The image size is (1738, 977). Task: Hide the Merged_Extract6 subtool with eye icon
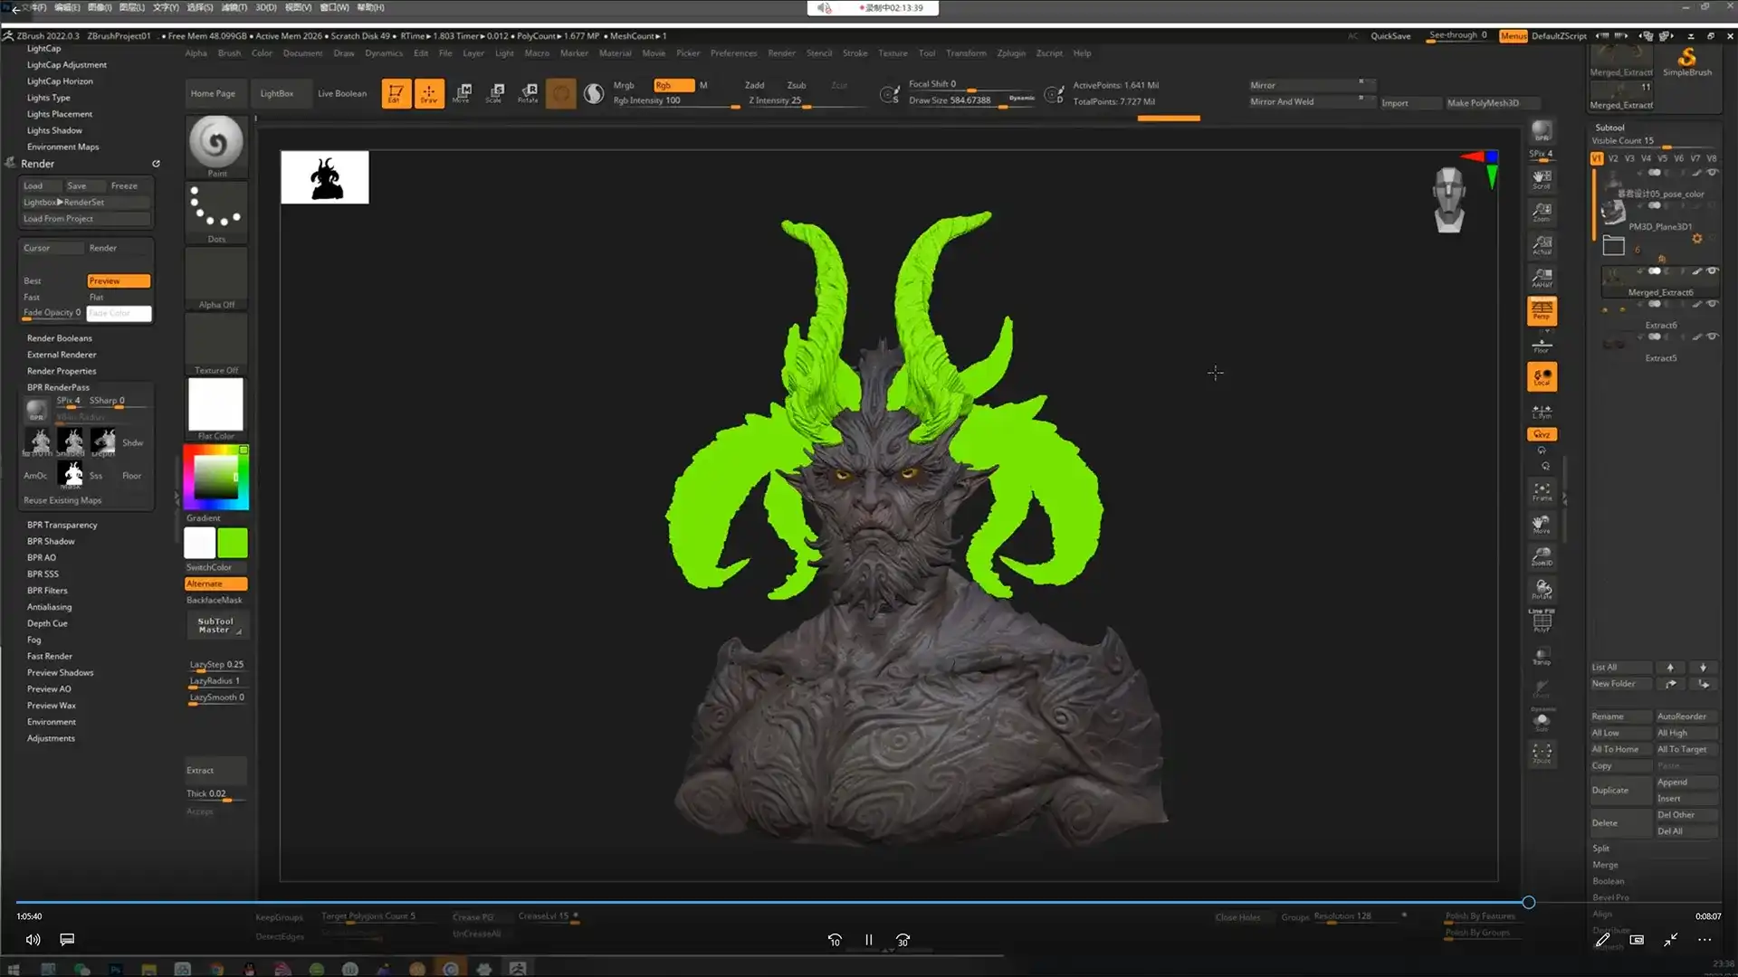[1712, 271]
